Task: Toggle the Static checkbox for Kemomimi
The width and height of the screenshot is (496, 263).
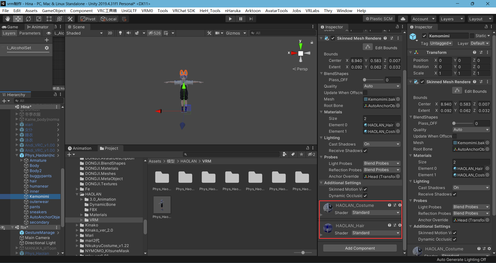Action: 472,36
